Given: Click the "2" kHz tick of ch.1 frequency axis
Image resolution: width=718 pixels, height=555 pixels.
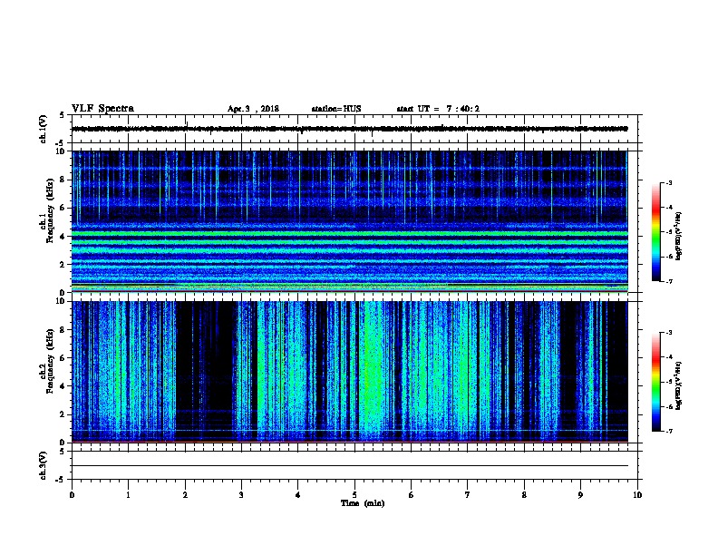Looking at the screenshot, I should (63, 264).
